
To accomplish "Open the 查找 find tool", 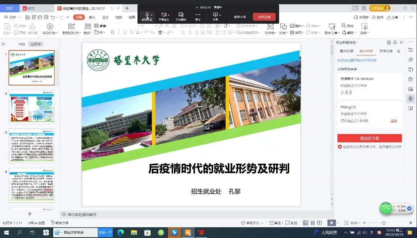I will coord(347,26).
